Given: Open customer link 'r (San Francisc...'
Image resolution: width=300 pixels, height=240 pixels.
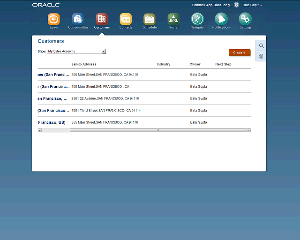Looking at the screenshot, I should pyautogui.click(x=53, y=87).
